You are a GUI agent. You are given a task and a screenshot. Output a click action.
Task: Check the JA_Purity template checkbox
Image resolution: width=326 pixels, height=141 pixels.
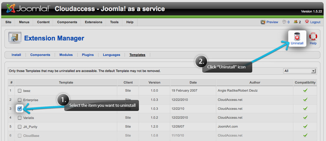(20, 127)
